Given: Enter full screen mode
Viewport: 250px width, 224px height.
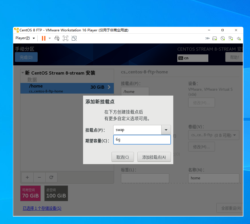Looking at the screenshot, I should point(66,38).
